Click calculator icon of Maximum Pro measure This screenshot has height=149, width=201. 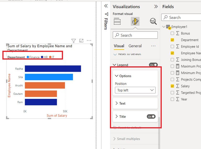pyautogui.click(x=177, y=66)
